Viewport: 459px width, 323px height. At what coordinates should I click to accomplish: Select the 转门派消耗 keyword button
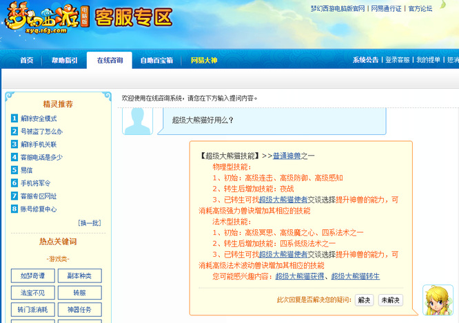(x=33, y=309)
